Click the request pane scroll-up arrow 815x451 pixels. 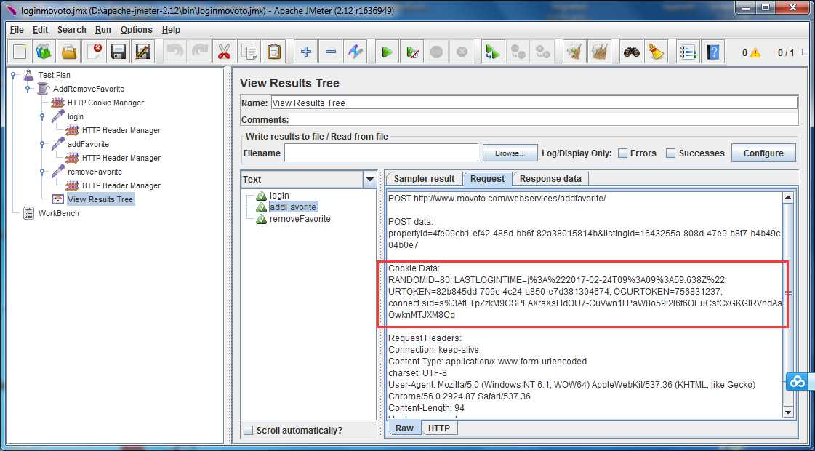pos(788,198)
